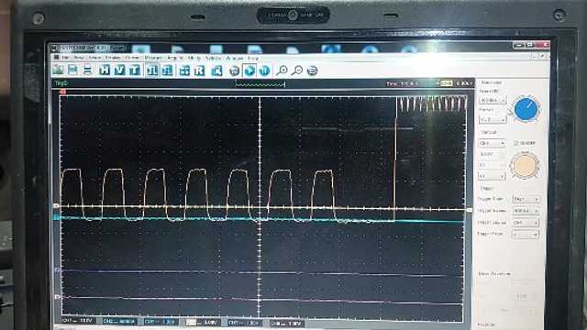The height and width of the screenshot is (330, 587).
Task: Click the zoom out magnifier icon
Action: [297, 71]
